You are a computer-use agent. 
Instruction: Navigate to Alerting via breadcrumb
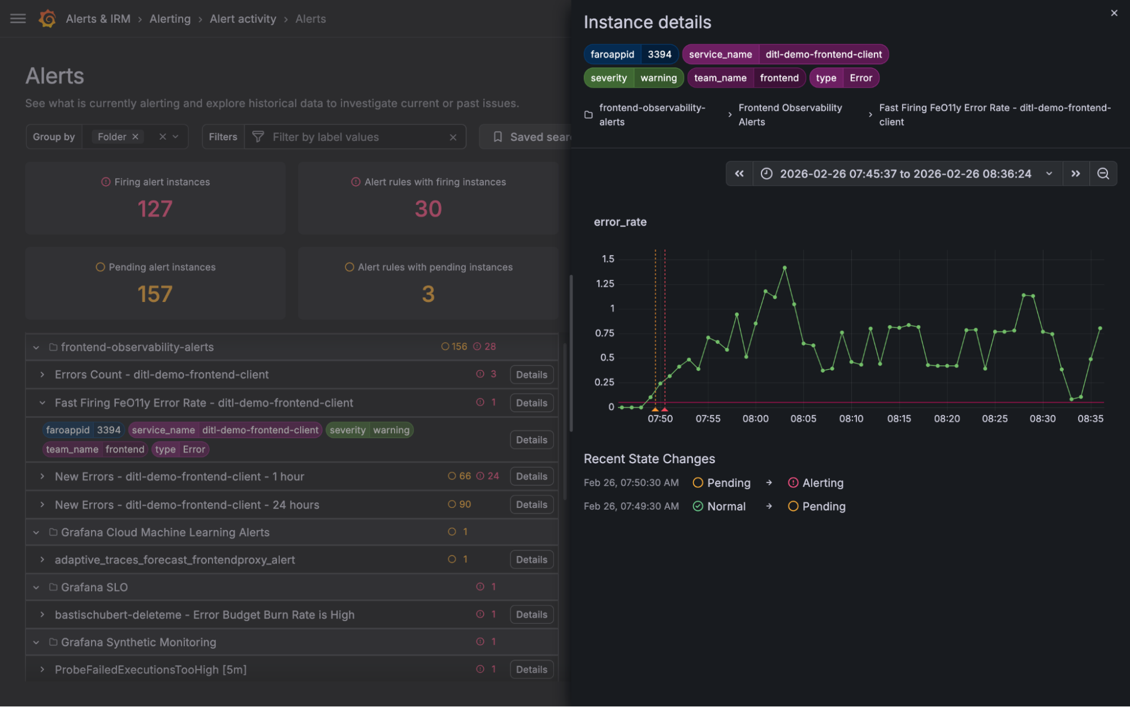170,18
